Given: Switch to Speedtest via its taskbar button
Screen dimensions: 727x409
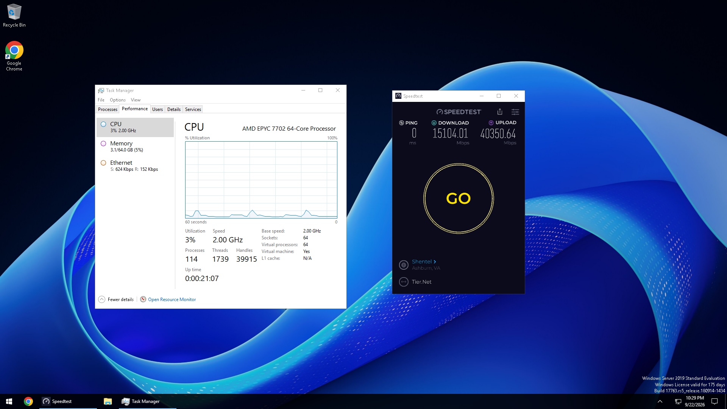Looking at the screenshot, I should (69, 401).
